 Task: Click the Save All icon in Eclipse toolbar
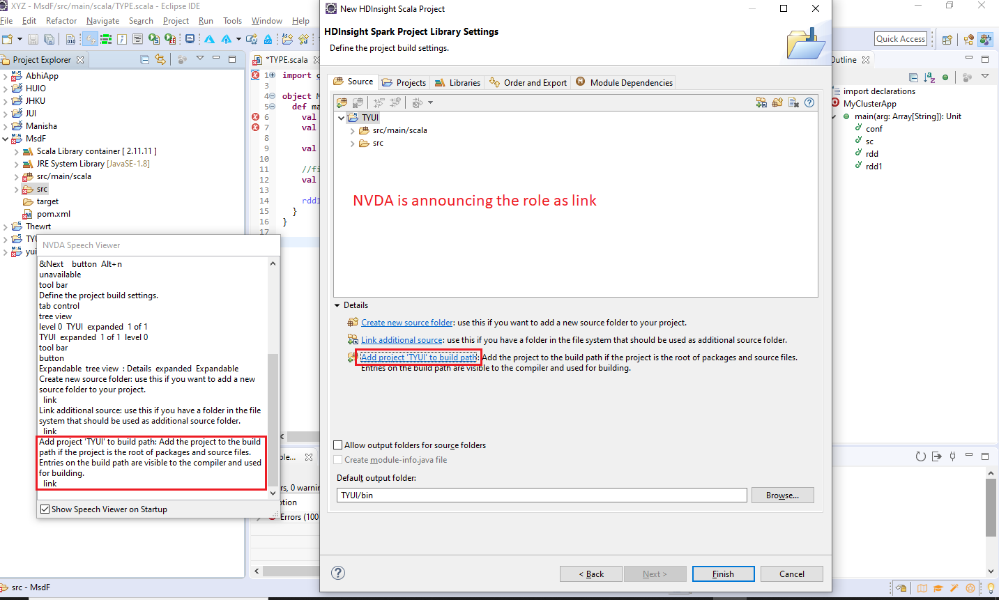point(47,39)
